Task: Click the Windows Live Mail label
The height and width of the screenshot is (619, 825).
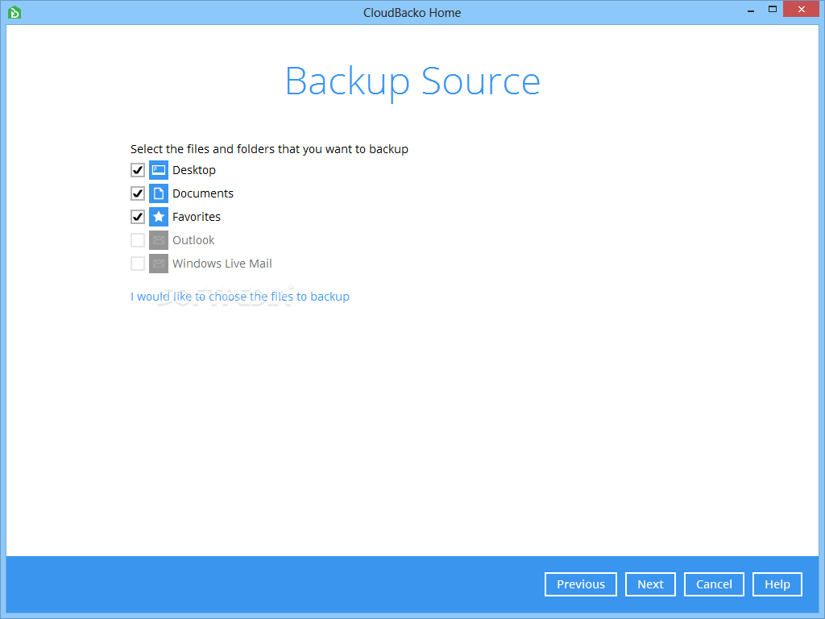Action: tap(222, 264)
